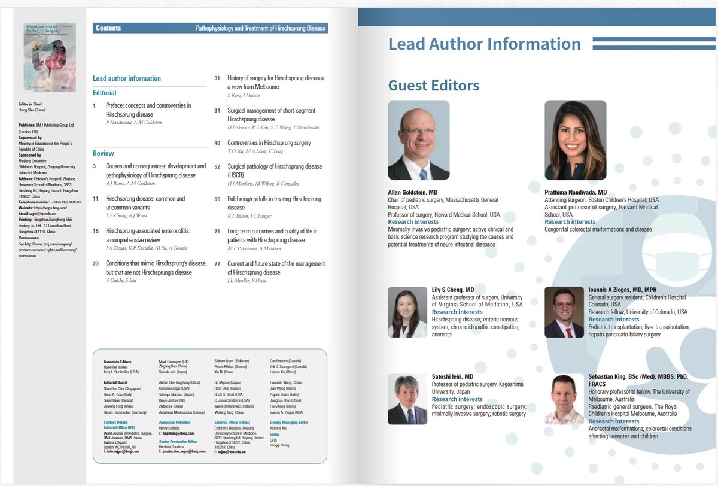Open the journal cover thumbnail image

50,57
